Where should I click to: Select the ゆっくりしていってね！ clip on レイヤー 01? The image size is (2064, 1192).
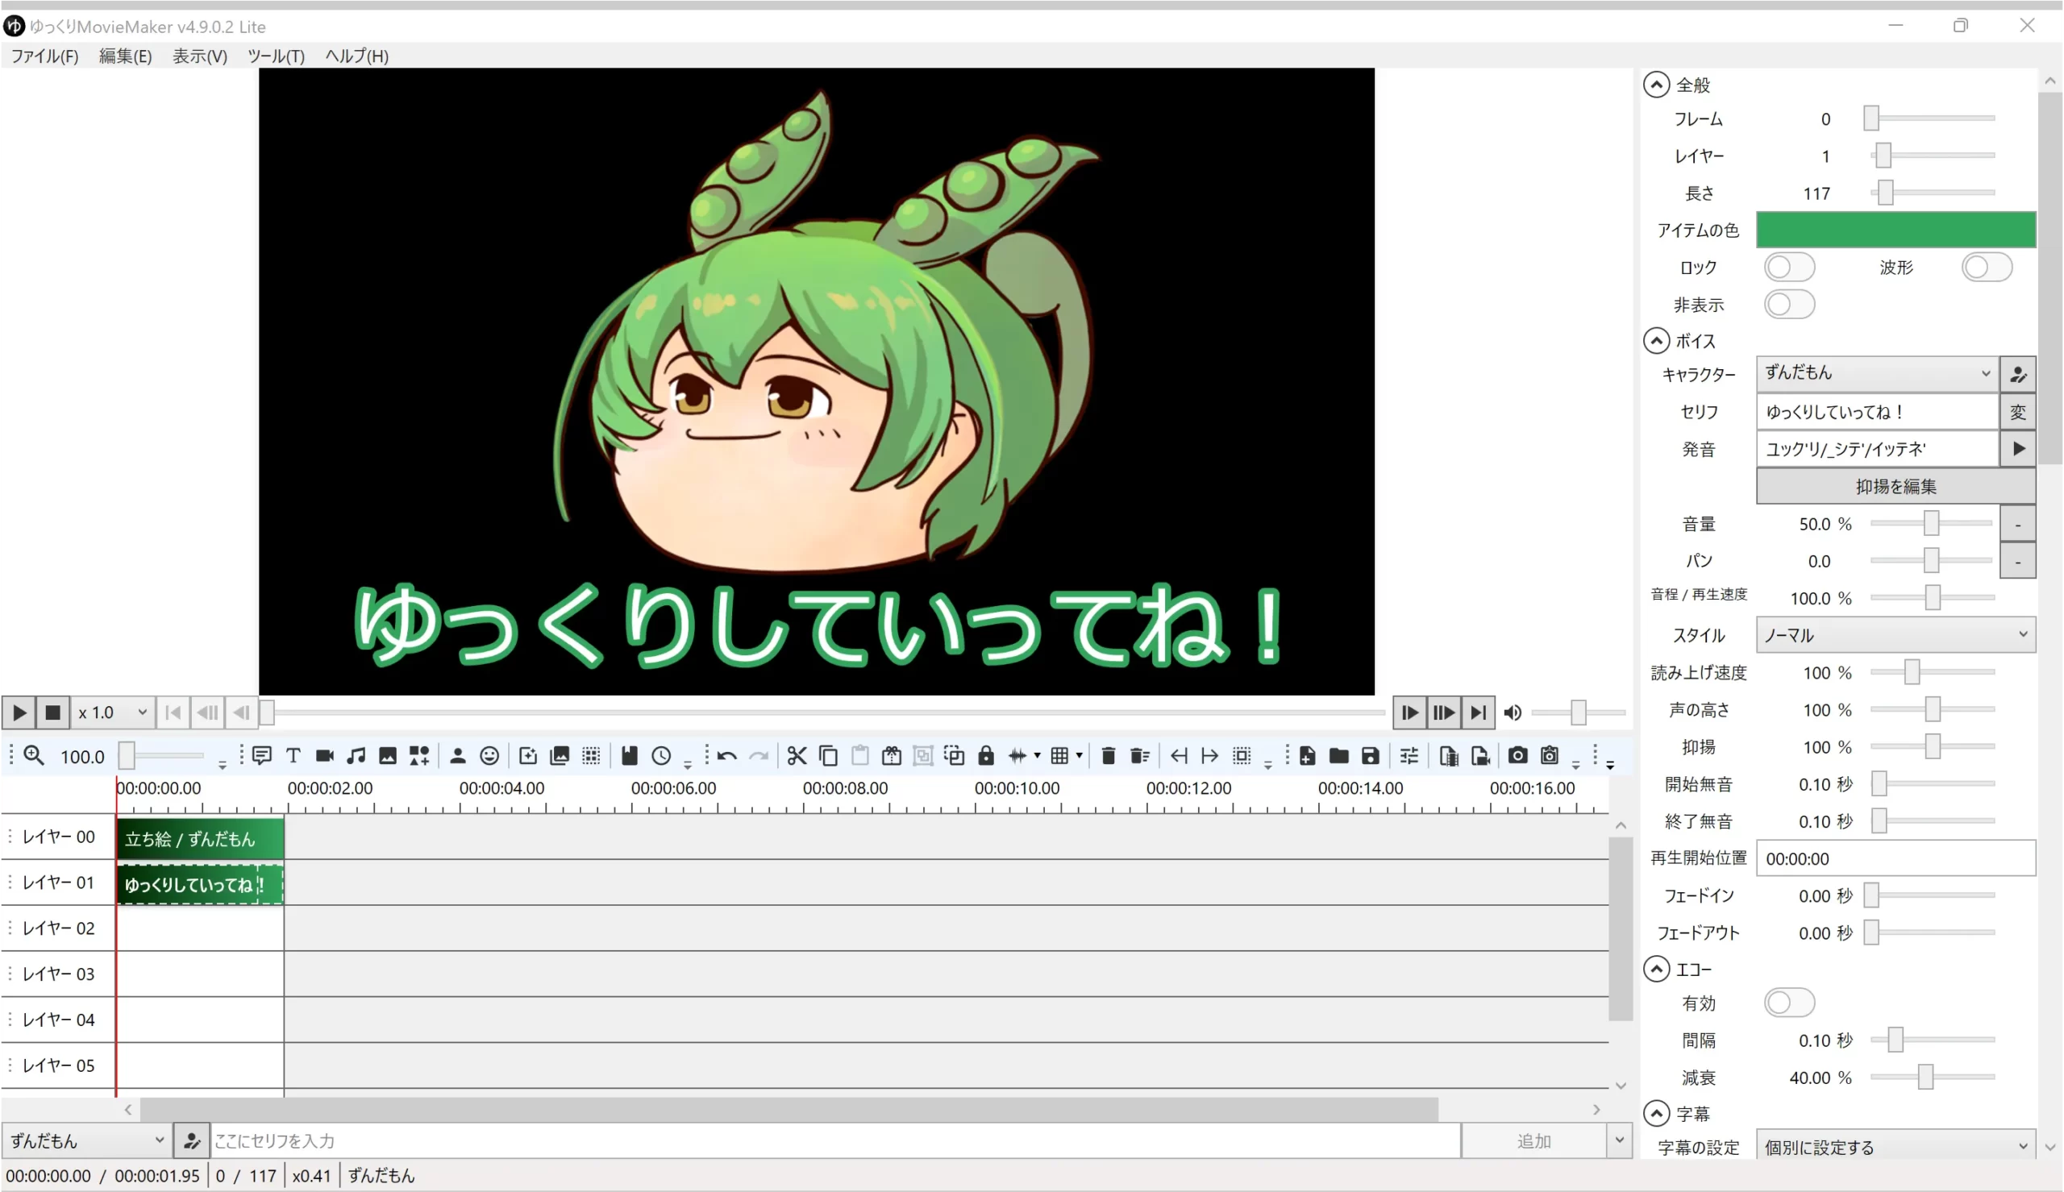[x=200, y=885]
